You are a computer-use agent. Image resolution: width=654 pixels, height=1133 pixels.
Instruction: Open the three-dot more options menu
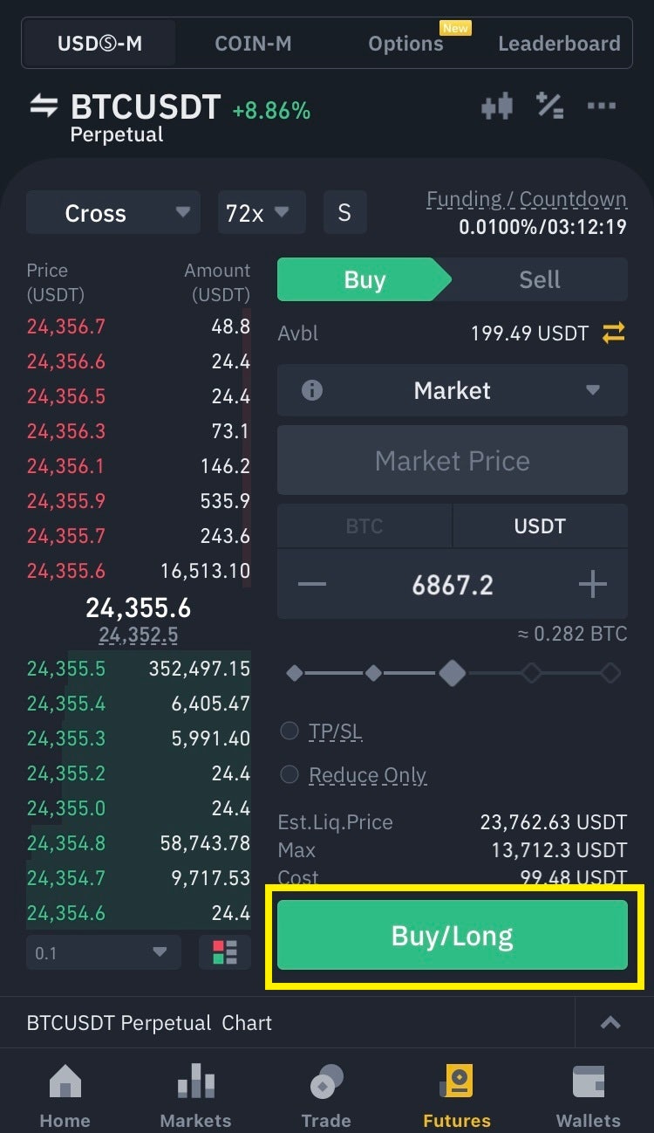coord(602,106)
